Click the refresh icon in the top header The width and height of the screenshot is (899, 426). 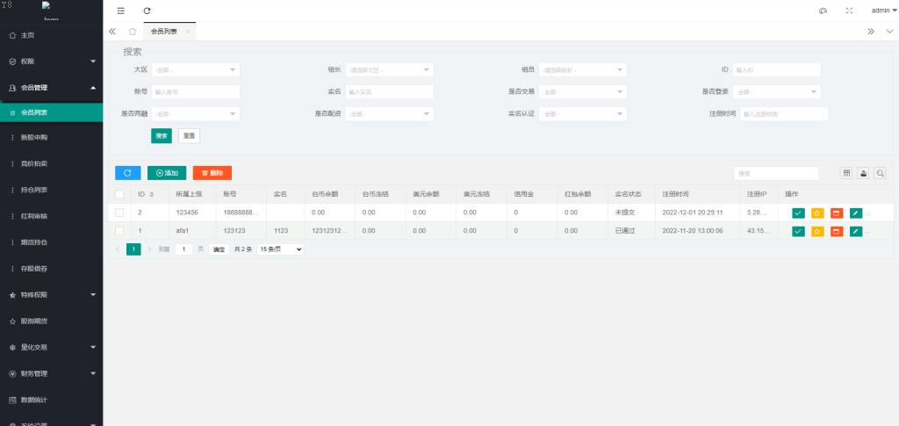click(x=147, y=10)
